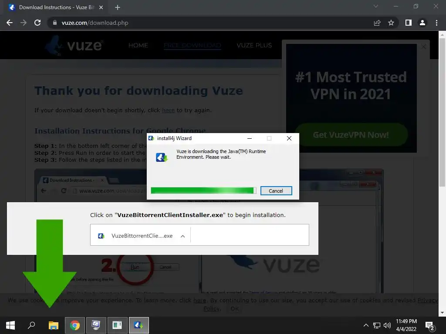
Task: Open the Windows Start menu
Action: tap(10, 325)
